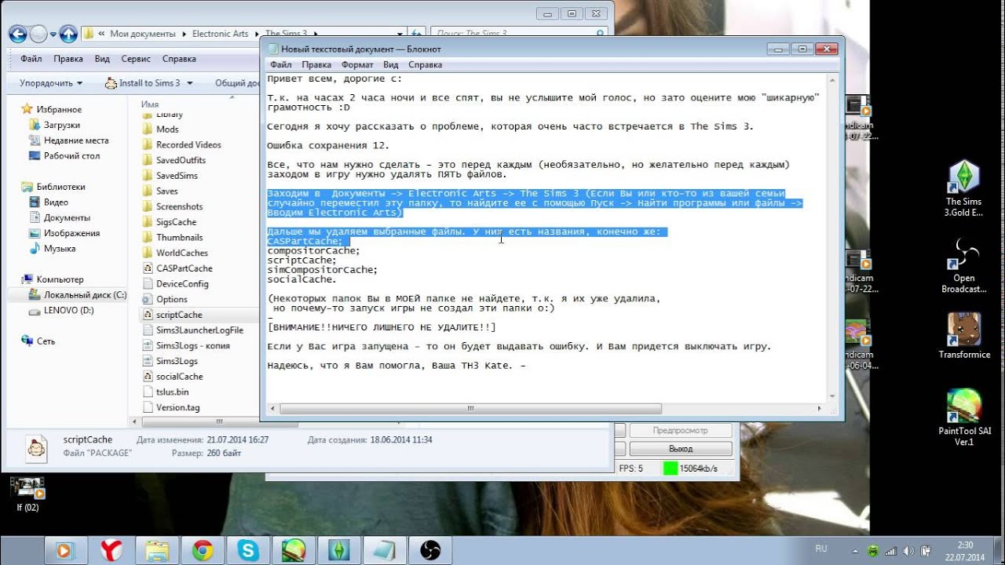The image size is (1005, 565).
Task: Go up one folder level in Explorer
Action: coord(68,34)
